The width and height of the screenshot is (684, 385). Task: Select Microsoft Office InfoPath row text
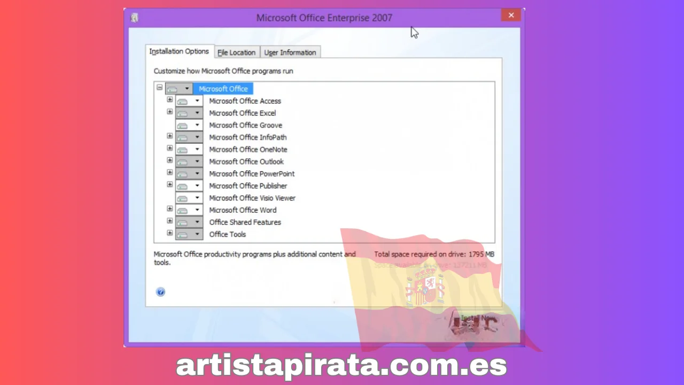point(248,137)
